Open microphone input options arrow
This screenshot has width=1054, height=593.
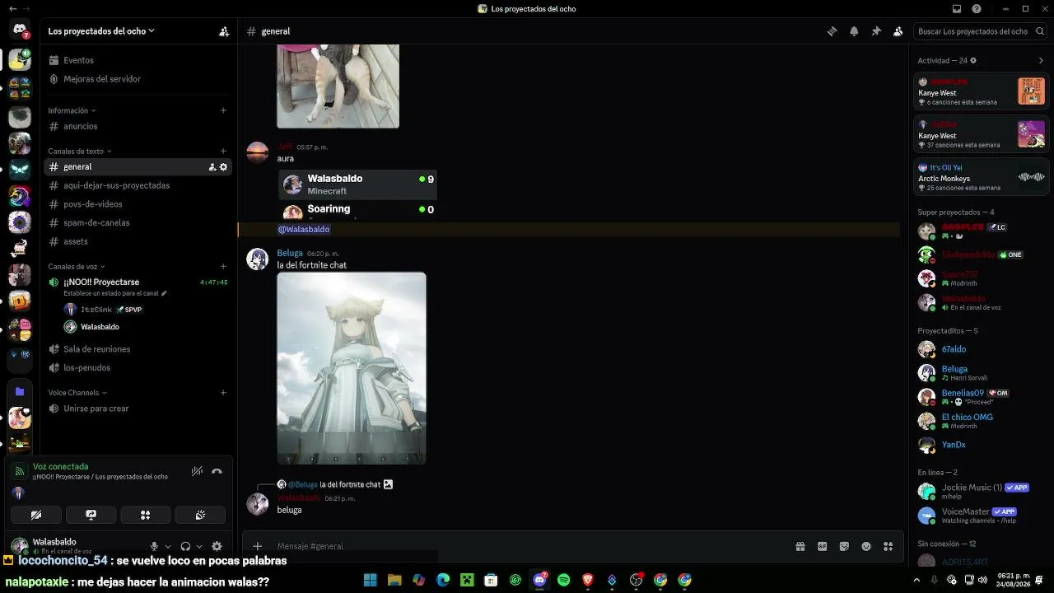168,546
